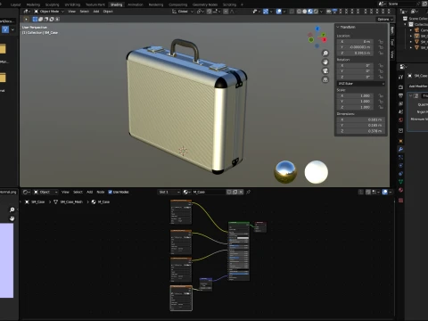
Task: Click the Add Modifier button
Action: [417, 86]
